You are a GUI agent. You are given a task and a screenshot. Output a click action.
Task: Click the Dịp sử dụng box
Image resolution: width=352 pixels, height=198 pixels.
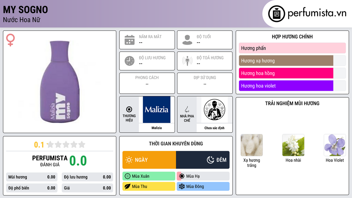point(205,83)
